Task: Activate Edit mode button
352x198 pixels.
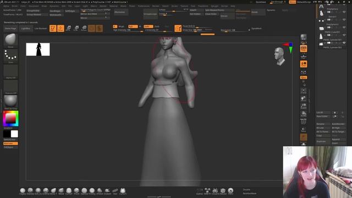Action: coord(53,28)
